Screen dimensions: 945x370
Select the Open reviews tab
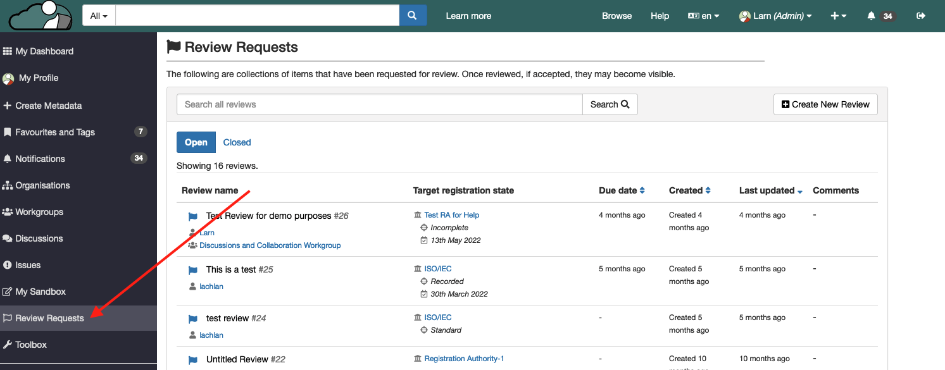[196, 142]
